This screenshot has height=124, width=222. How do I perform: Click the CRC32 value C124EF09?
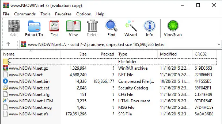point(203,95)
